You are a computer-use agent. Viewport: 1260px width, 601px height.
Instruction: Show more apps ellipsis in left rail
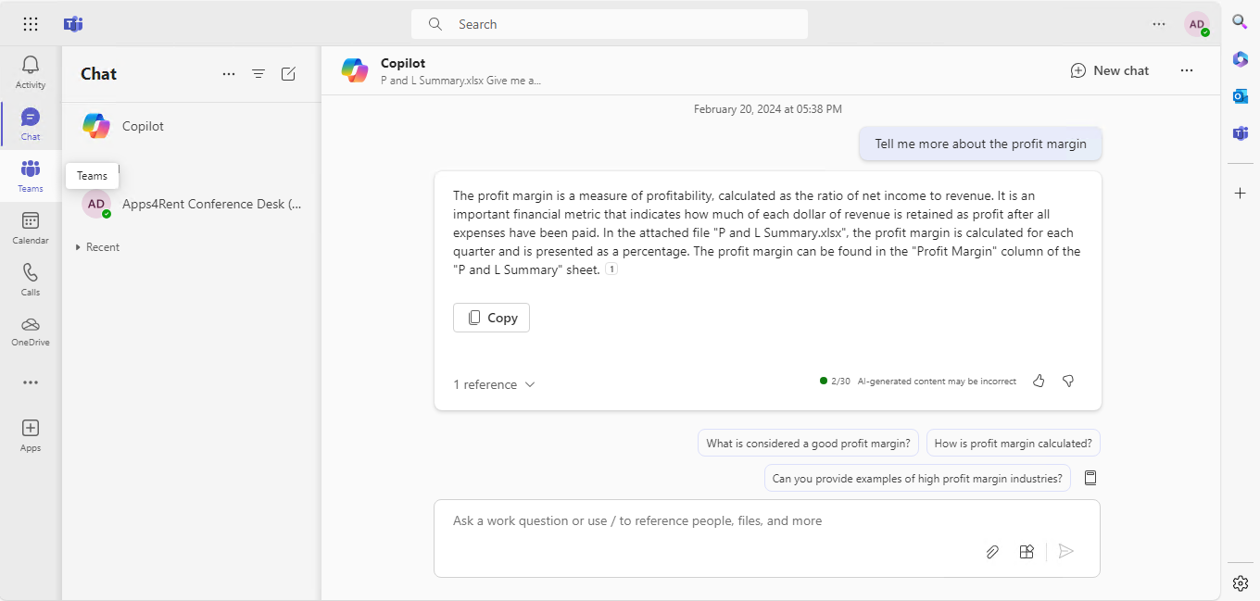pyautogui.click(x=31, y=382)
